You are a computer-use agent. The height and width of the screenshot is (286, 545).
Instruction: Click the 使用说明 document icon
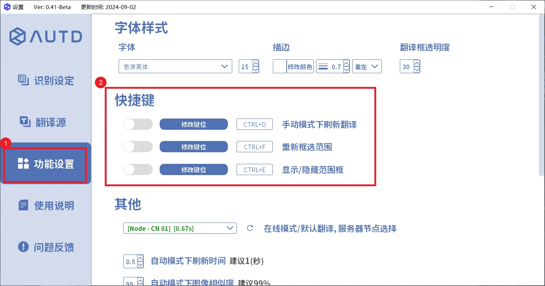23,206
